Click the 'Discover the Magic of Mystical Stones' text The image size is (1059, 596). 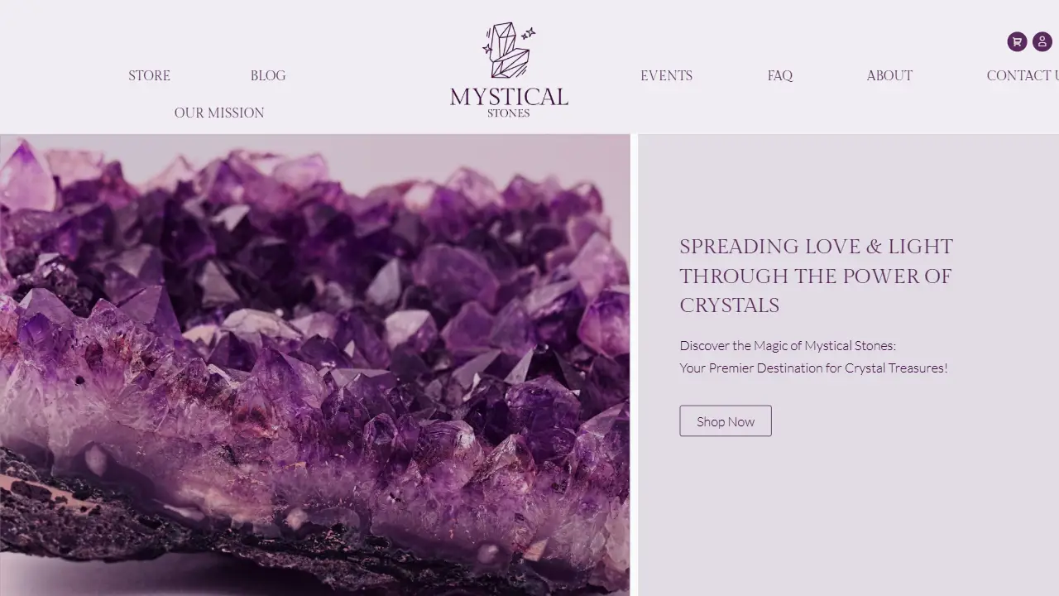(x=788, y=345)
